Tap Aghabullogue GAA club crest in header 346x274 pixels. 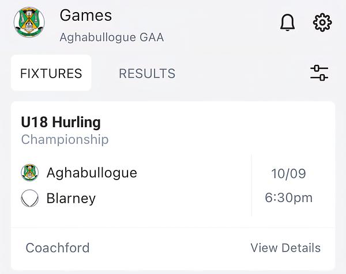pyautogui.click(x=29, y=22)
